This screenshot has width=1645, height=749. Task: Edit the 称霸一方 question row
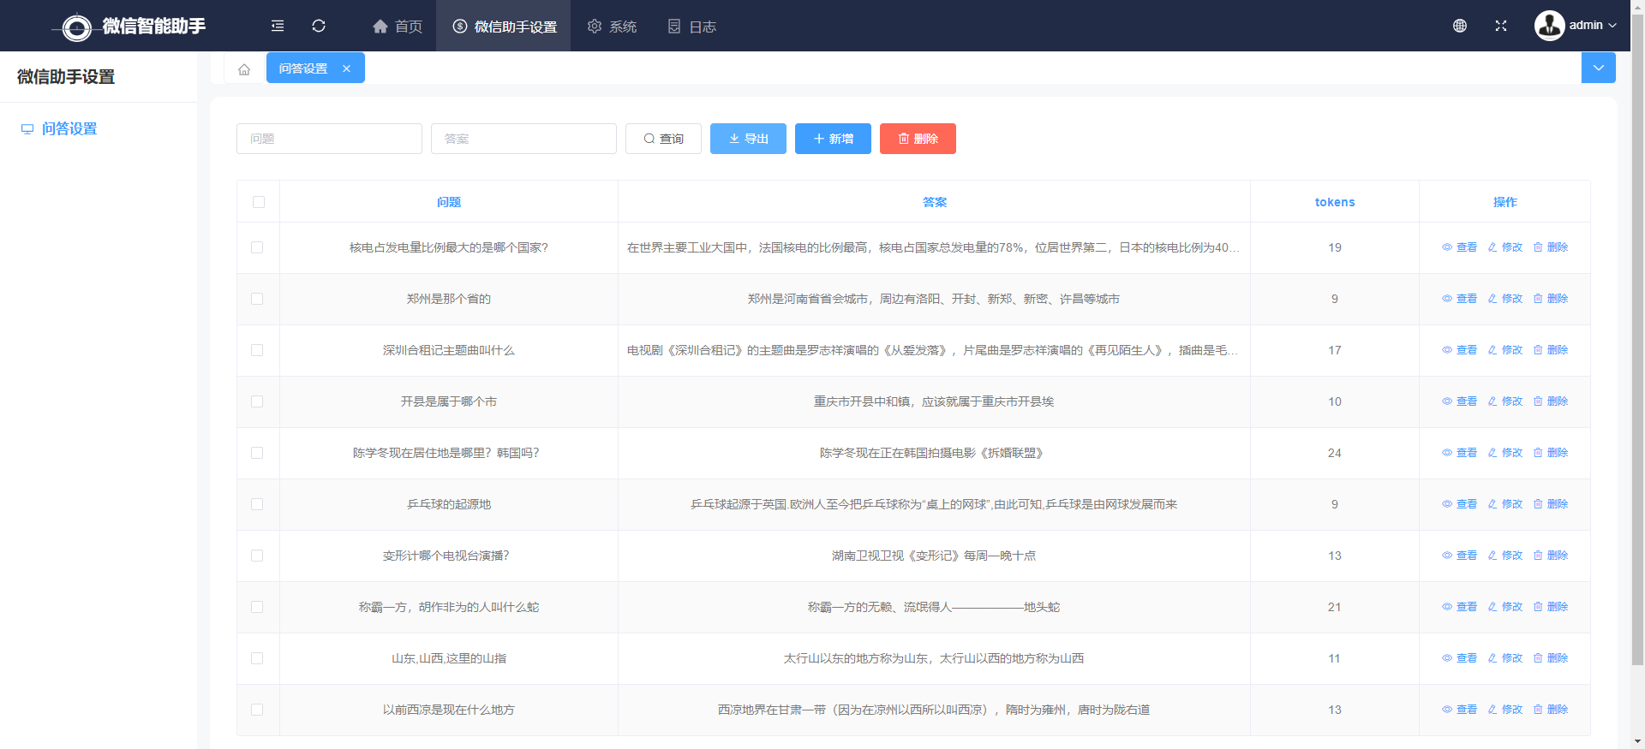pyautogui.click(x=1505, y=607)
